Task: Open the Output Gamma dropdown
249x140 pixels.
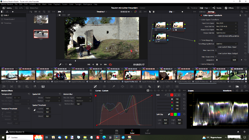Action: (226, 33)
